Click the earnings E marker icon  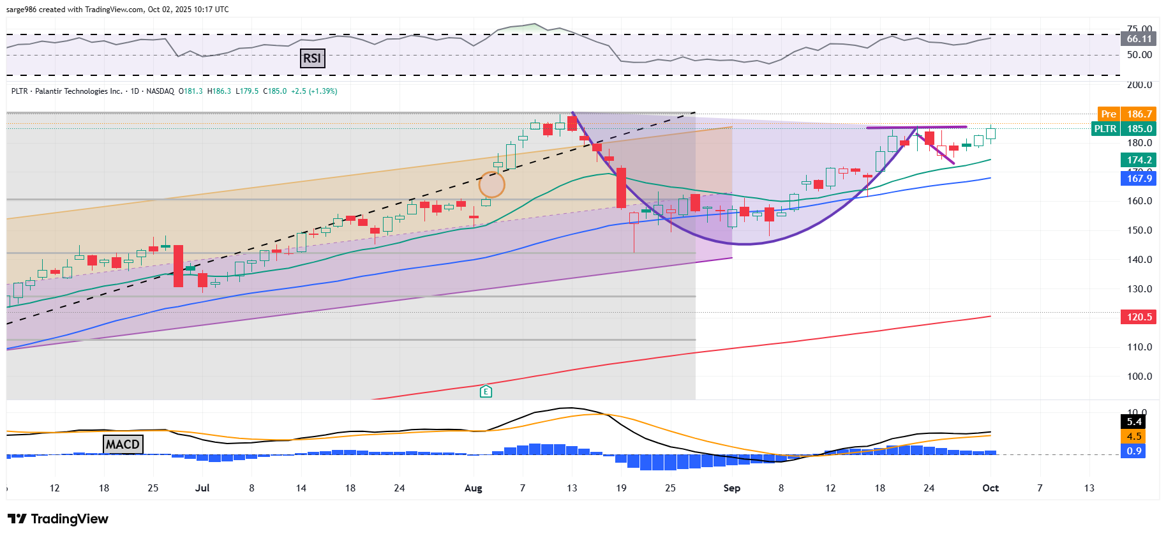click(x=486, y=391)
